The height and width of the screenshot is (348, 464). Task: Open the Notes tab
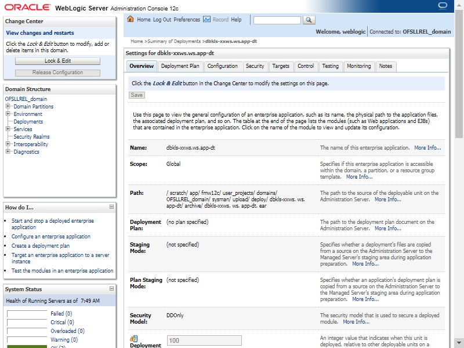386,66
